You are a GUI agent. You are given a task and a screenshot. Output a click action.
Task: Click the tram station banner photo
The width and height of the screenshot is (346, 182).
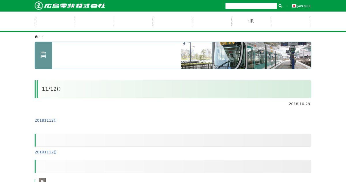coord(246,55)
